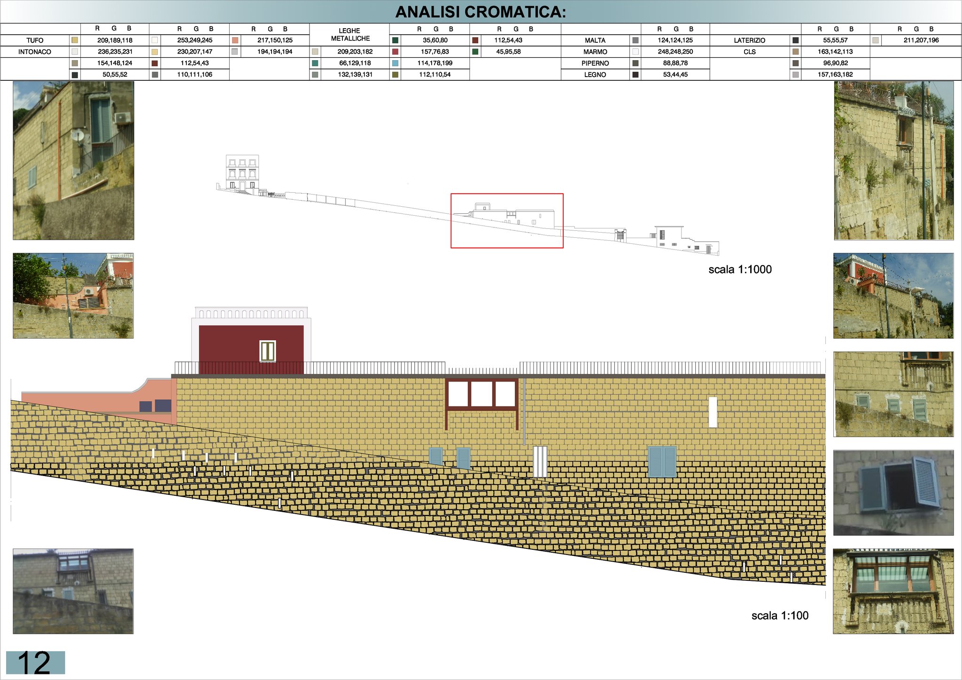Open the top-left tufo wall photo
Image resolution: width=962 pixels, height=680 pixels.
point(73,160)
